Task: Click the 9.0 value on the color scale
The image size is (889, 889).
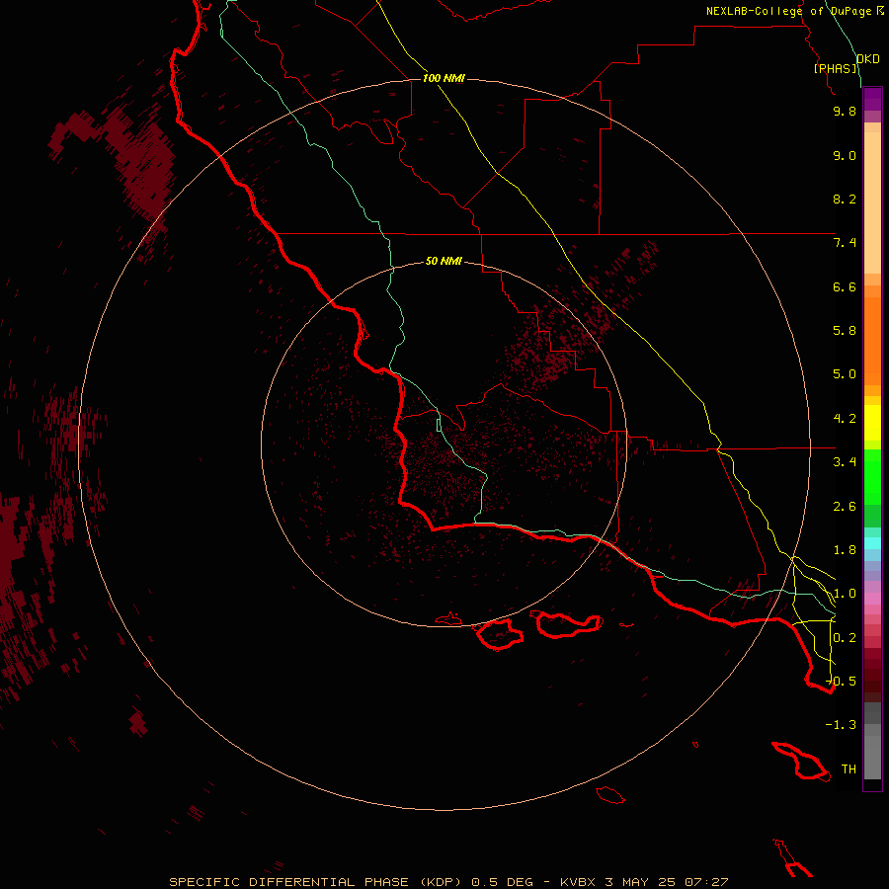Action: (x=845, y=155)
